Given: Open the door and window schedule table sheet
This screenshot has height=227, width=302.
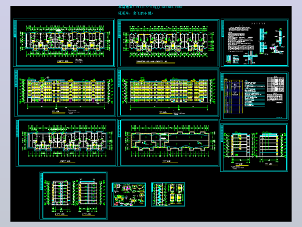Looking at the screenshot, I should tap(254, 96).
